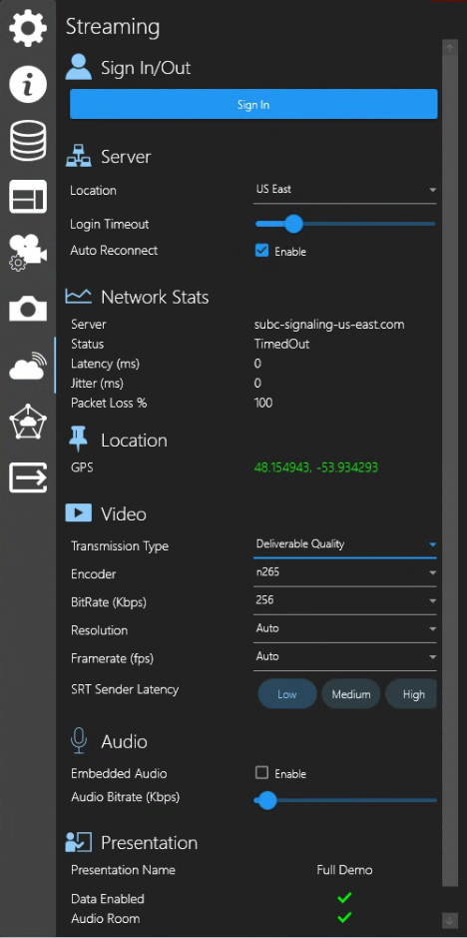Click the export arrow sidebar icon
This screenshot has height=938, width=467.
coord(28,477)
